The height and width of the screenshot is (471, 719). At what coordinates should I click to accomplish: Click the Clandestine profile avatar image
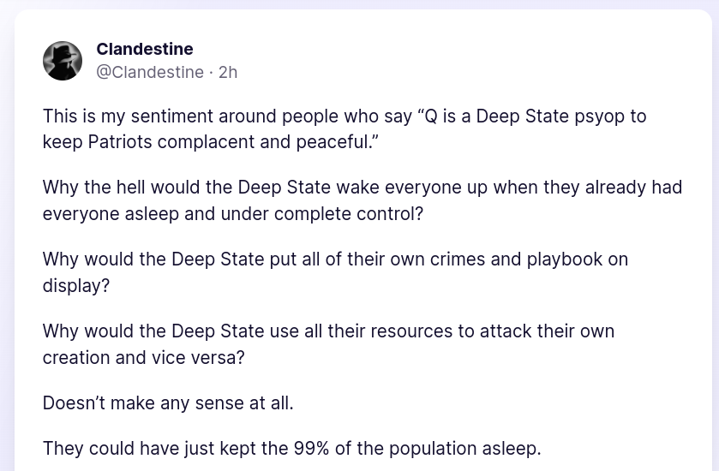point(63,61)
